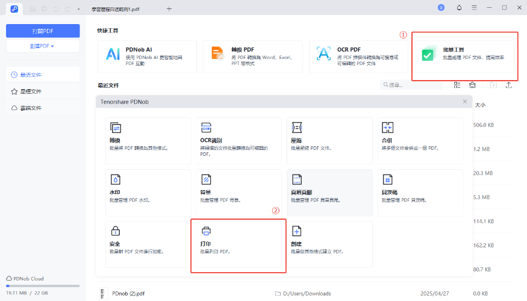
Task: Select the Header and Footer batch tool
Action: pos(329,193)
